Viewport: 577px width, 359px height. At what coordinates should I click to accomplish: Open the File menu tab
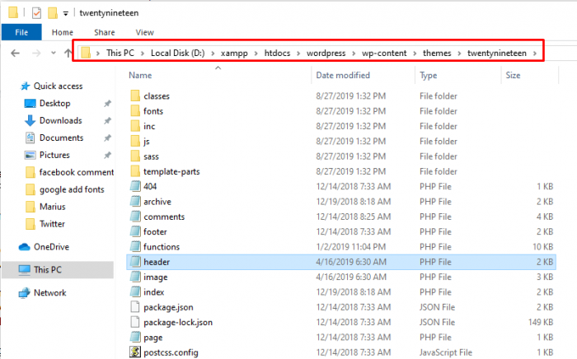tap(21, 32)
